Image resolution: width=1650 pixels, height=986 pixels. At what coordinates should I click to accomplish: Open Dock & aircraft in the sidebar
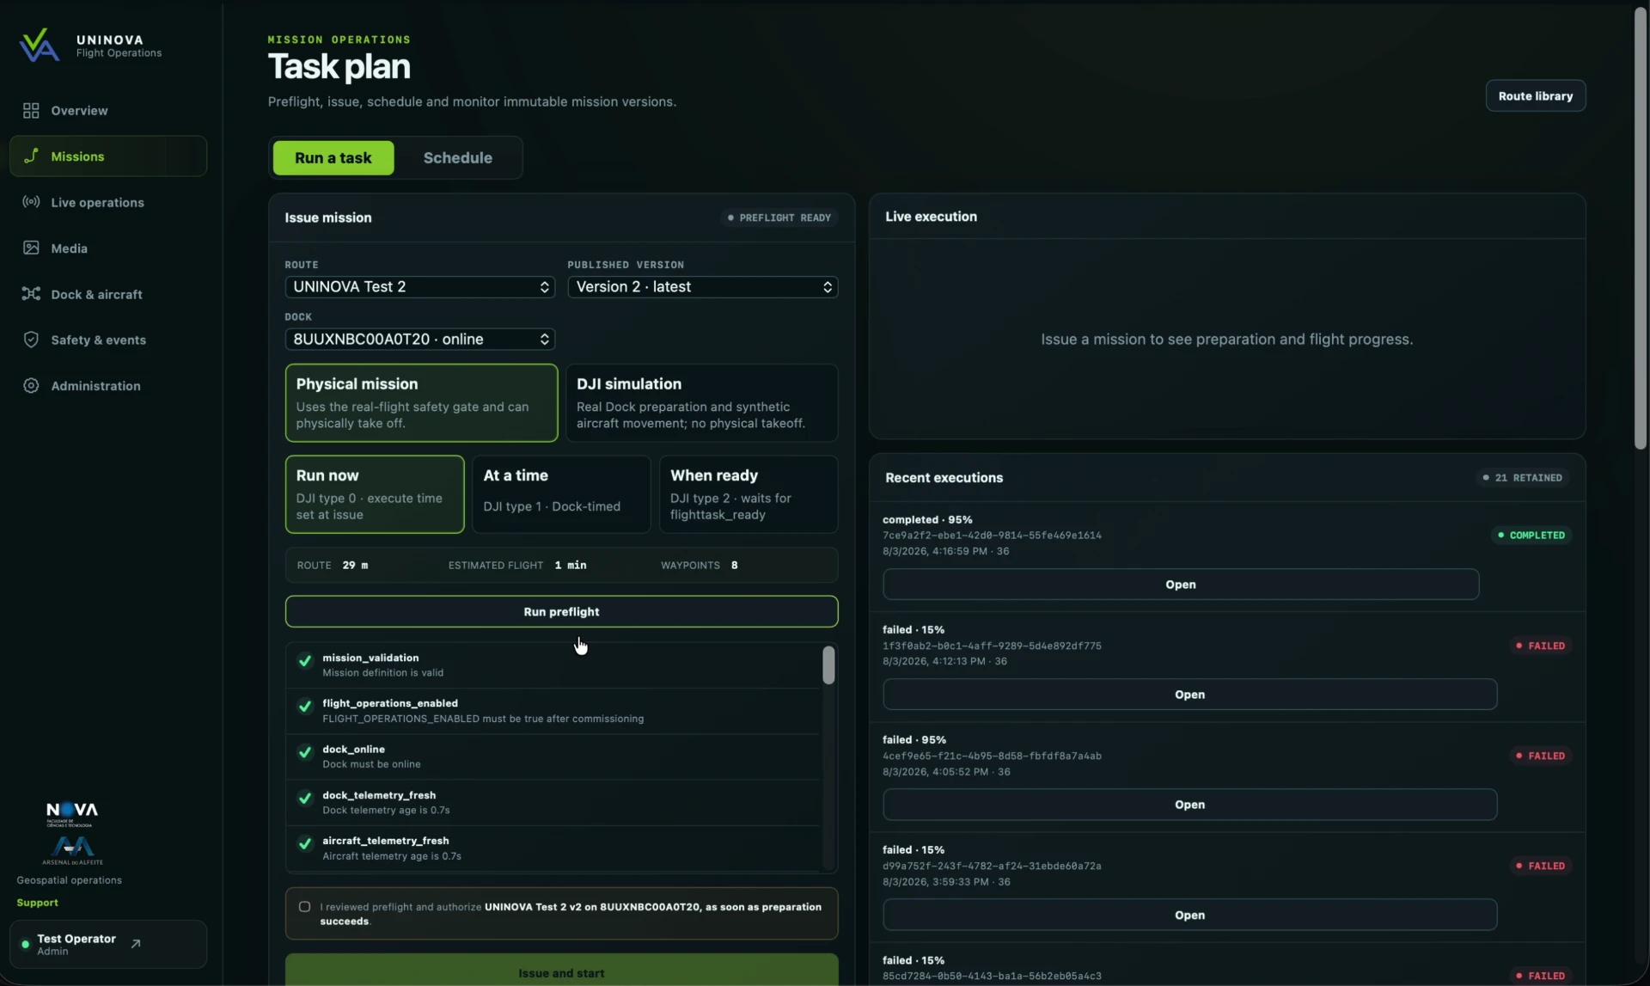click(x=108, y=294)
